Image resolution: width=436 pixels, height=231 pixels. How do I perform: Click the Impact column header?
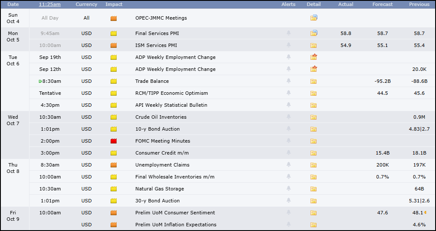click(114, 4)
